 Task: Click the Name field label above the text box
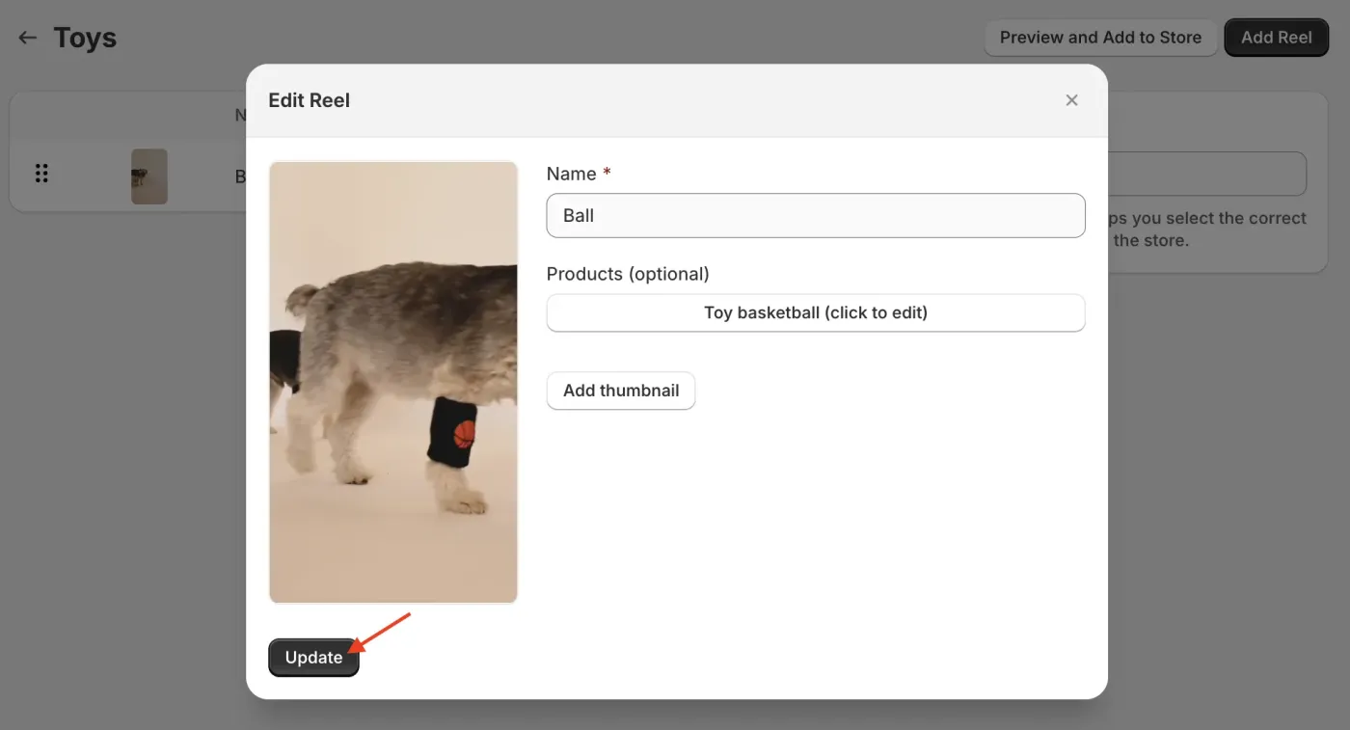pos(570,173)
